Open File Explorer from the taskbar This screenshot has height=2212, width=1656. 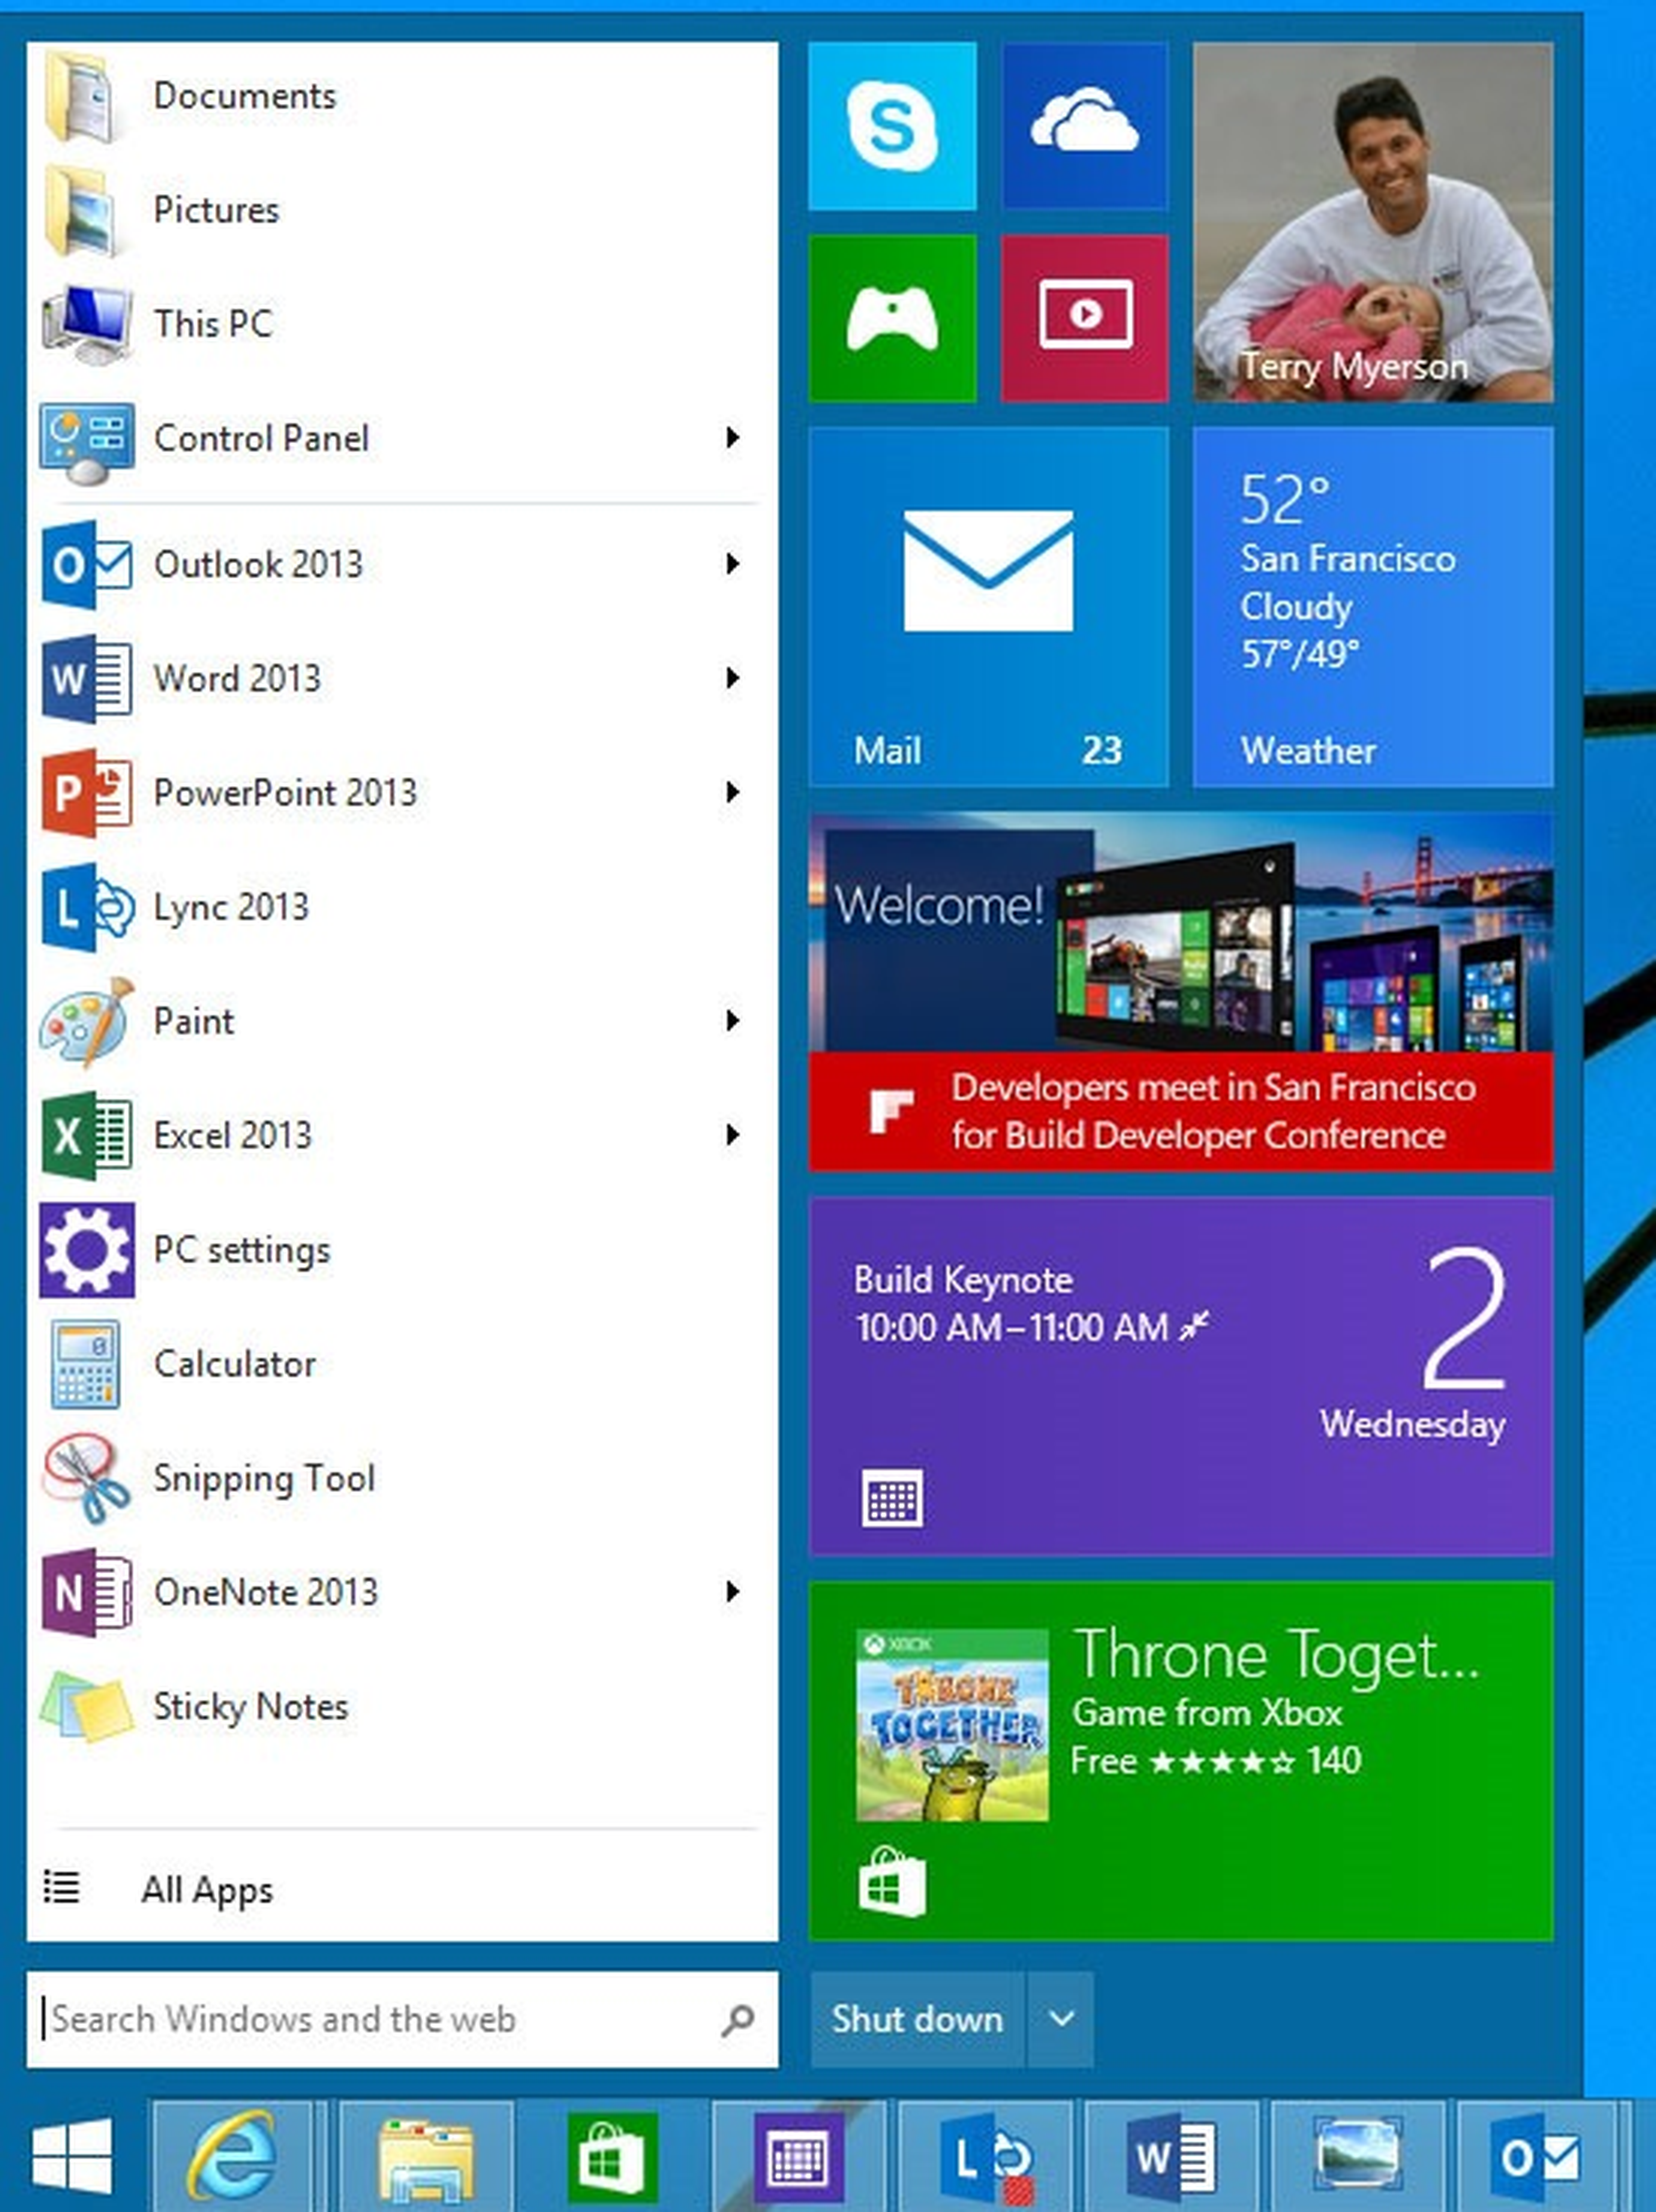pyautogui.click(x=425, y=2156)
